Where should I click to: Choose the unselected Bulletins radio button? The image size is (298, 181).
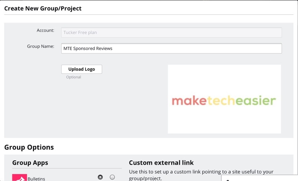pyautogui.click(x=112, y=177)
